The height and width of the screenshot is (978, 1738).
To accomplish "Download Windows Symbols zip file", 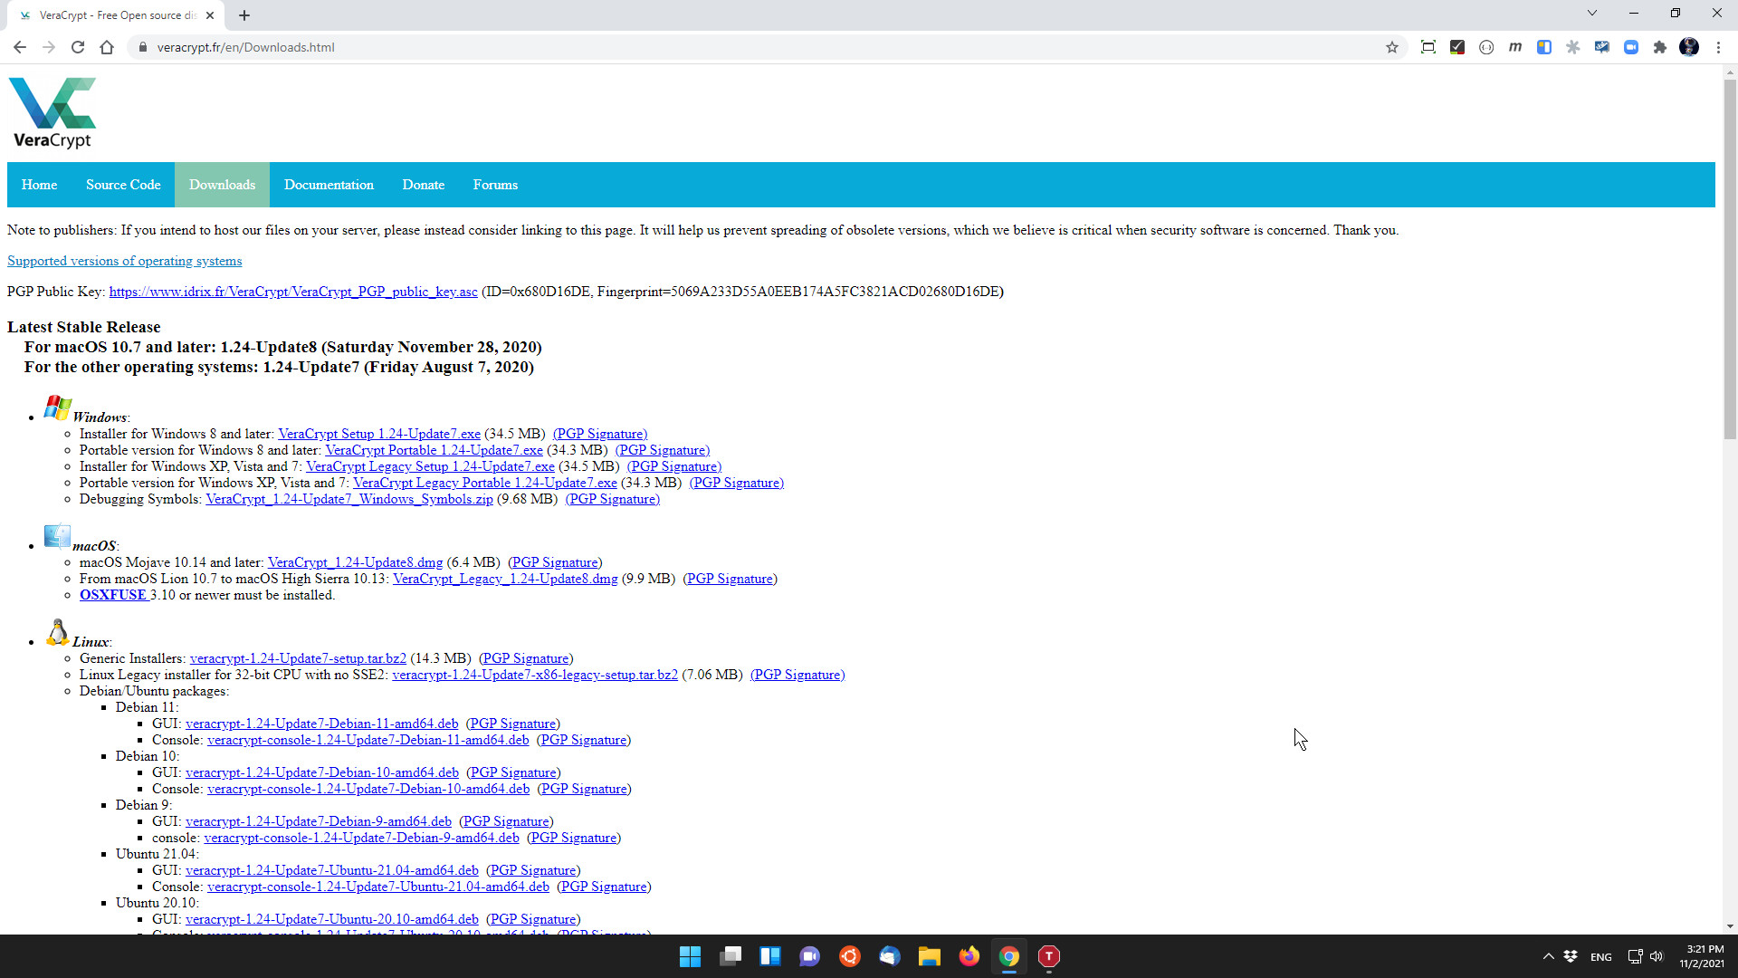I will point(349,499).
